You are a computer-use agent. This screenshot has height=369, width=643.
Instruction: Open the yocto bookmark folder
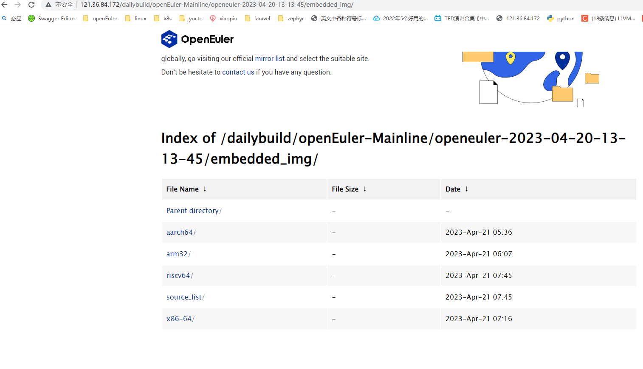coord(191,18)
